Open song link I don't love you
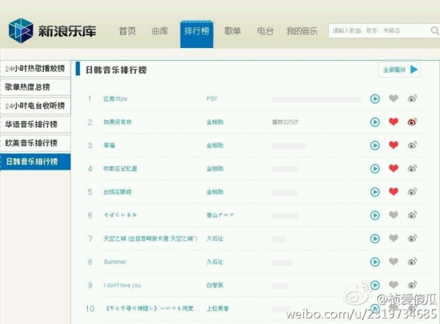 tap(122, 285)
